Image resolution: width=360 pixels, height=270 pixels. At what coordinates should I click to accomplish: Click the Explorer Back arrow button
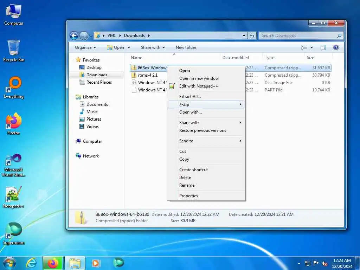pyautogui.click(x=74, y=36)
